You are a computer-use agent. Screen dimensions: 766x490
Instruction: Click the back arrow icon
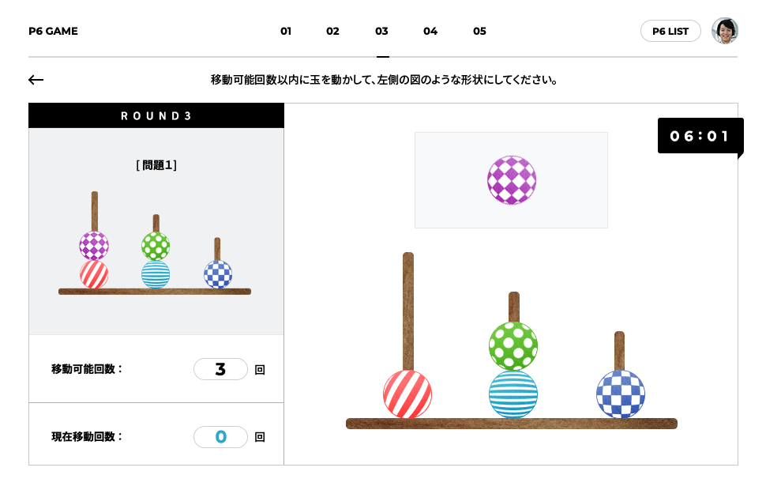[x=36, y=80]
